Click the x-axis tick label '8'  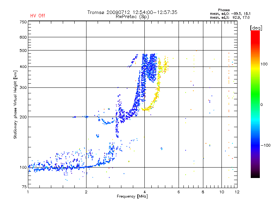click(x=203, y=192)
